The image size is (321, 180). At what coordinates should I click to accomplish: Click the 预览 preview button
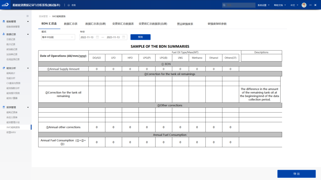[140, 37]
